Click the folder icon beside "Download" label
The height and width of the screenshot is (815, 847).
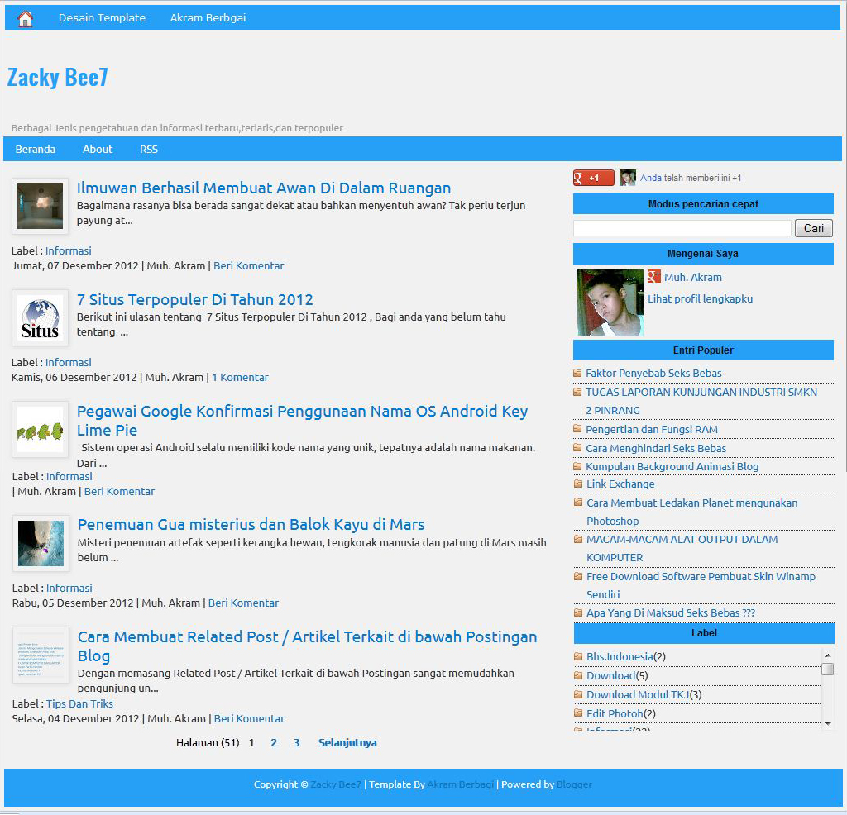pyautogui.click(x=577, y=675)
